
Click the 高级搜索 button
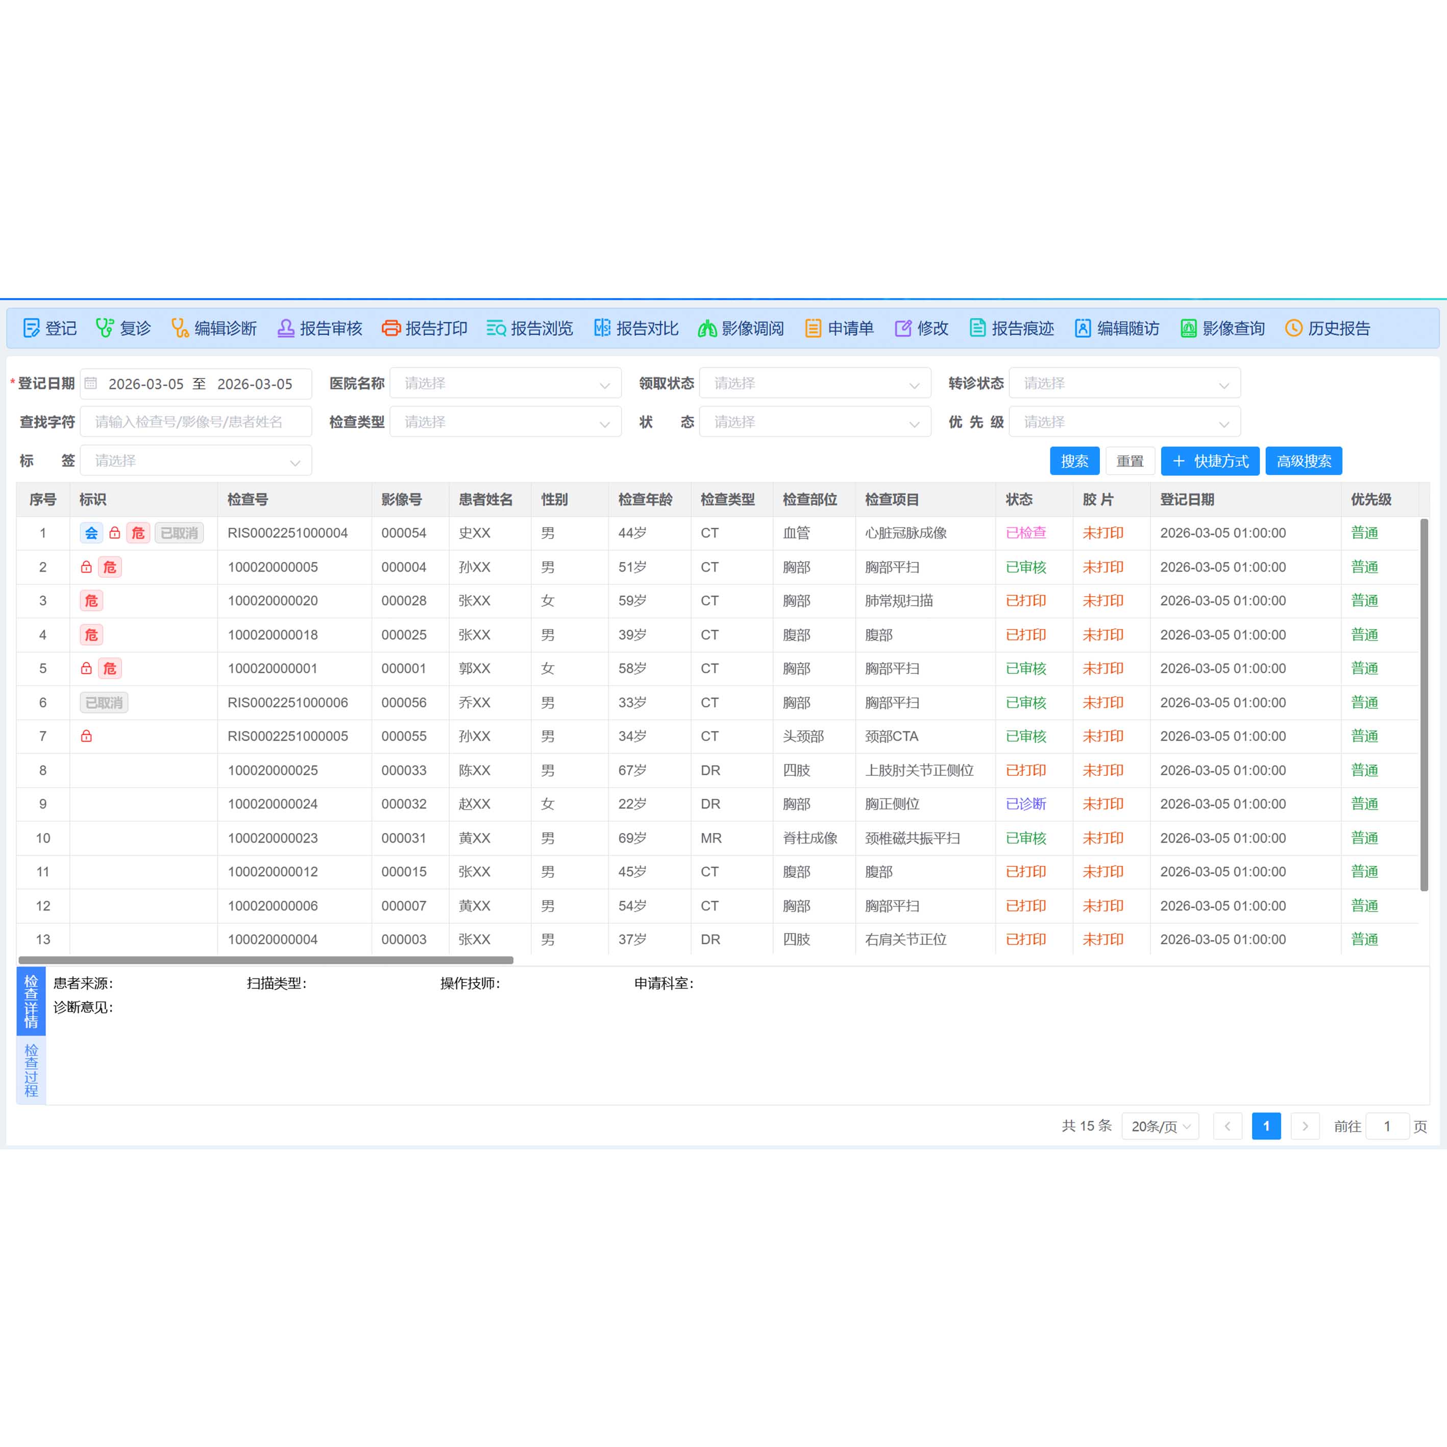[x=1303, y=461]
